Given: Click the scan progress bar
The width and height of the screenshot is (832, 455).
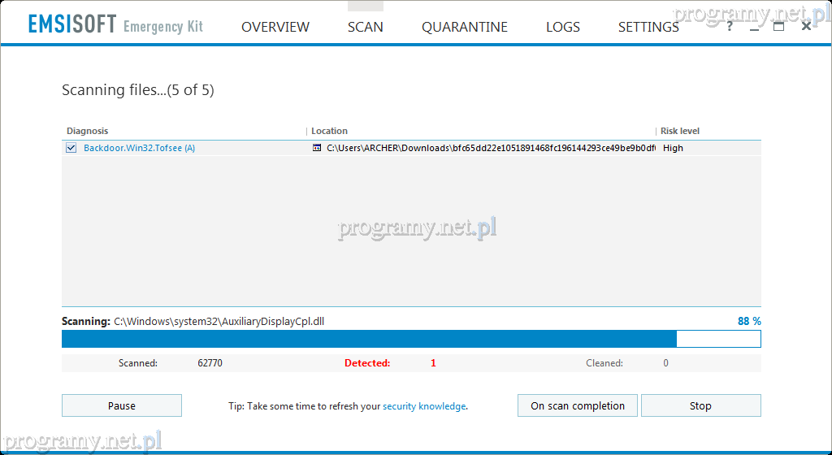Looking at the screenshot, I should pos(411,339).
